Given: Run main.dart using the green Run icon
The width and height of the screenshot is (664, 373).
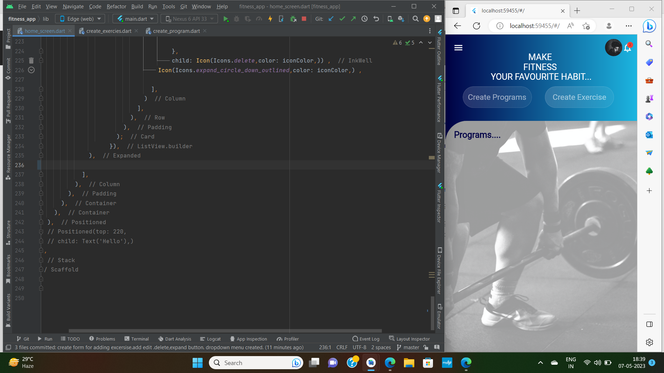Looking at the screenshot, I should [x=226, y=19].
